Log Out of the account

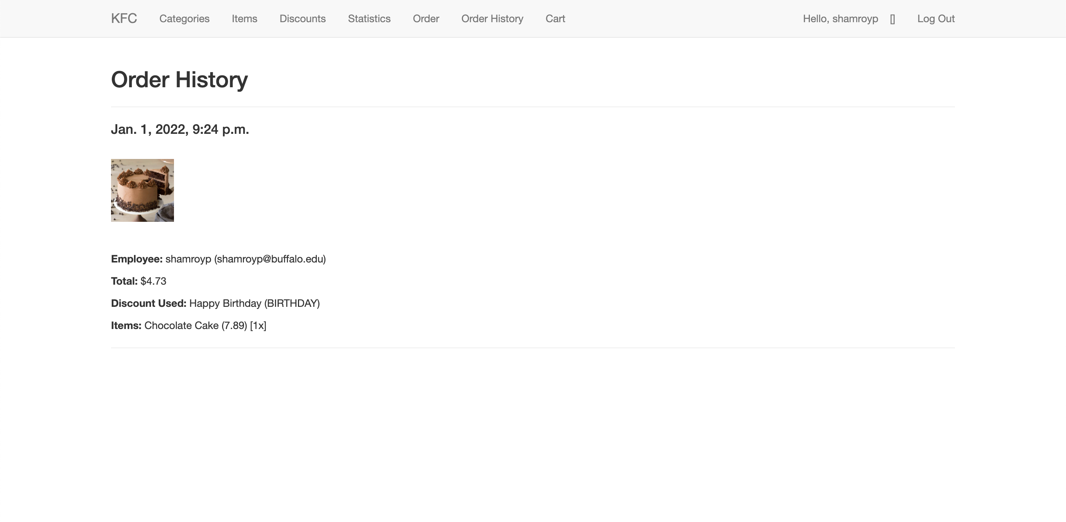coord(936,18)
